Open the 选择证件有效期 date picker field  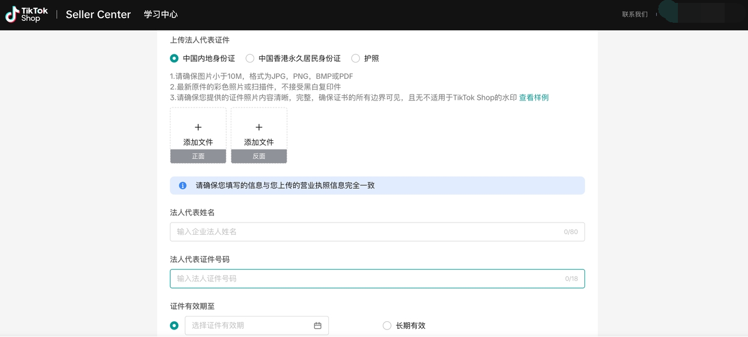coord(248,325)
